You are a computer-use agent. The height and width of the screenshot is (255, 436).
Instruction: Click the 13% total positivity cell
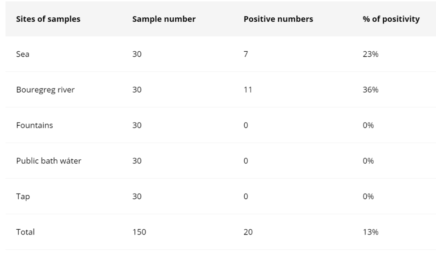pyautogui.click(x=370, y=232)
